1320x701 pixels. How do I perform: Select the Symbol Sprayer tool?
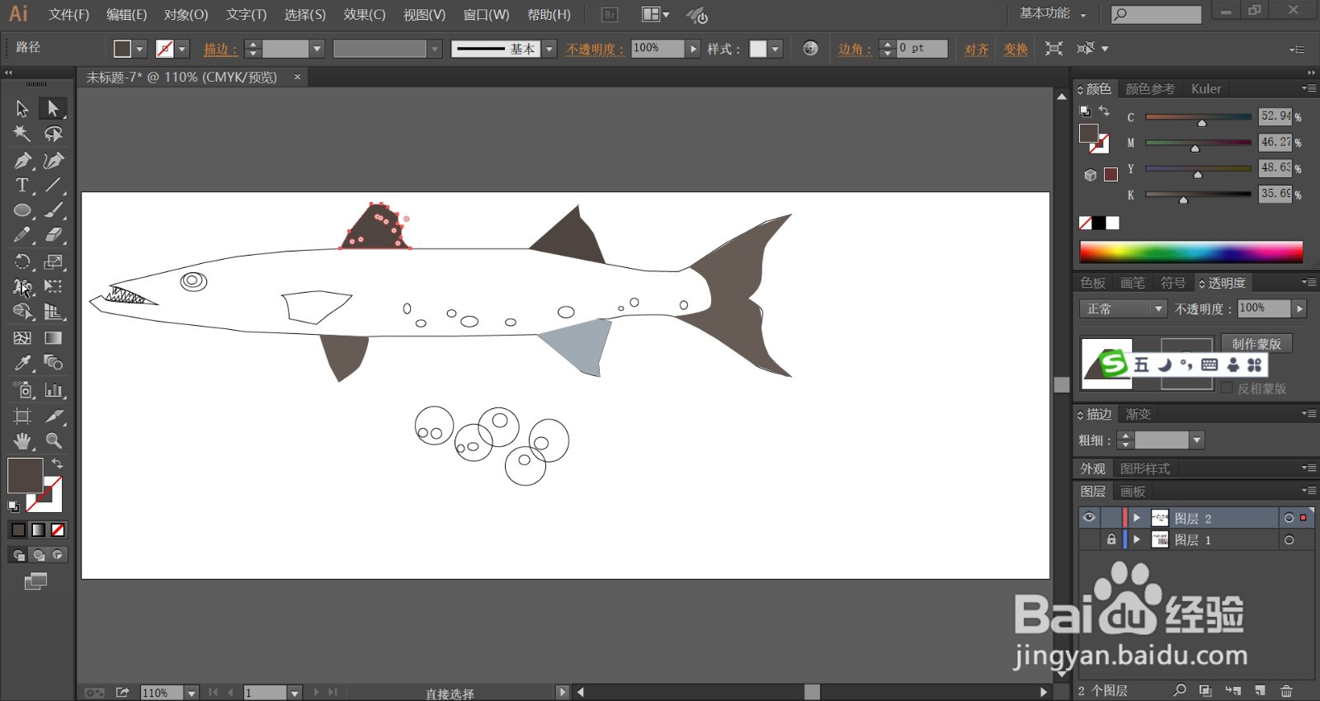click(x=22, y=390)
